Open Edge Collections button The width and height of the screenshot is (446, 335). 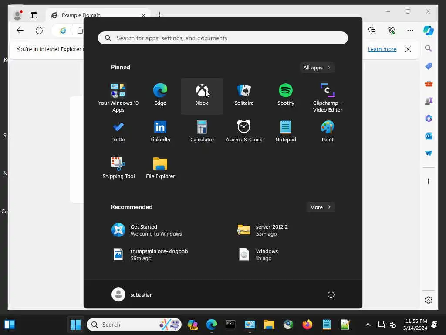click(372, 31)
